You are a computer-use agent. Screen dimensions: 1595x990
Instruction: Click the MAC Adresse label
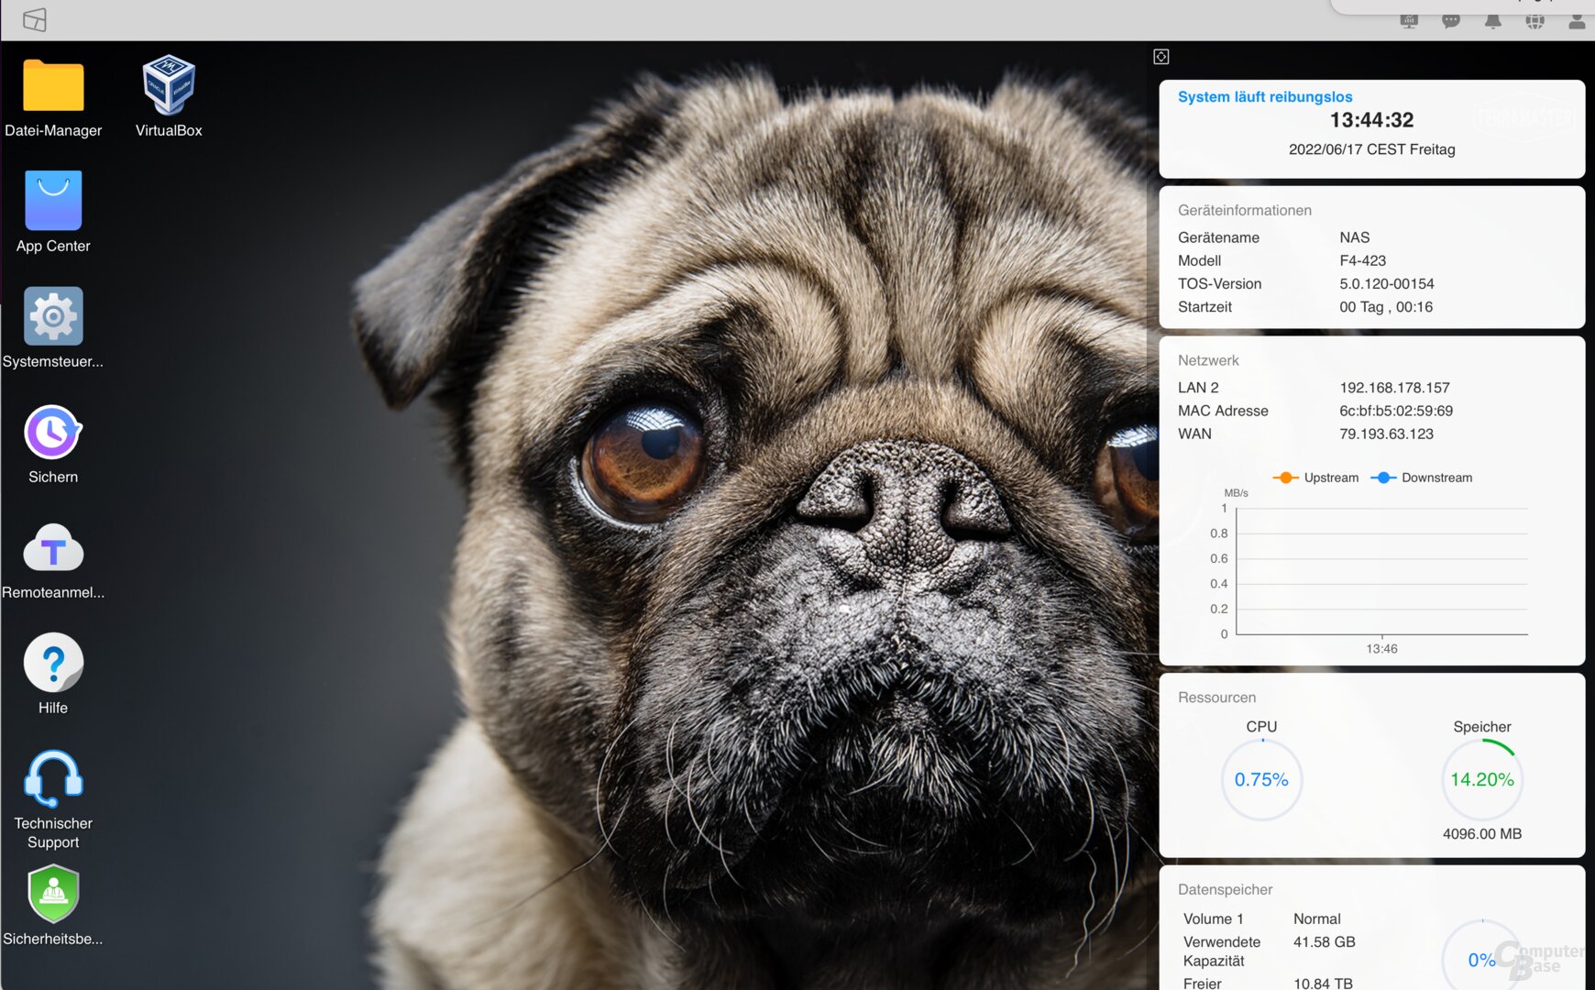1223,411
